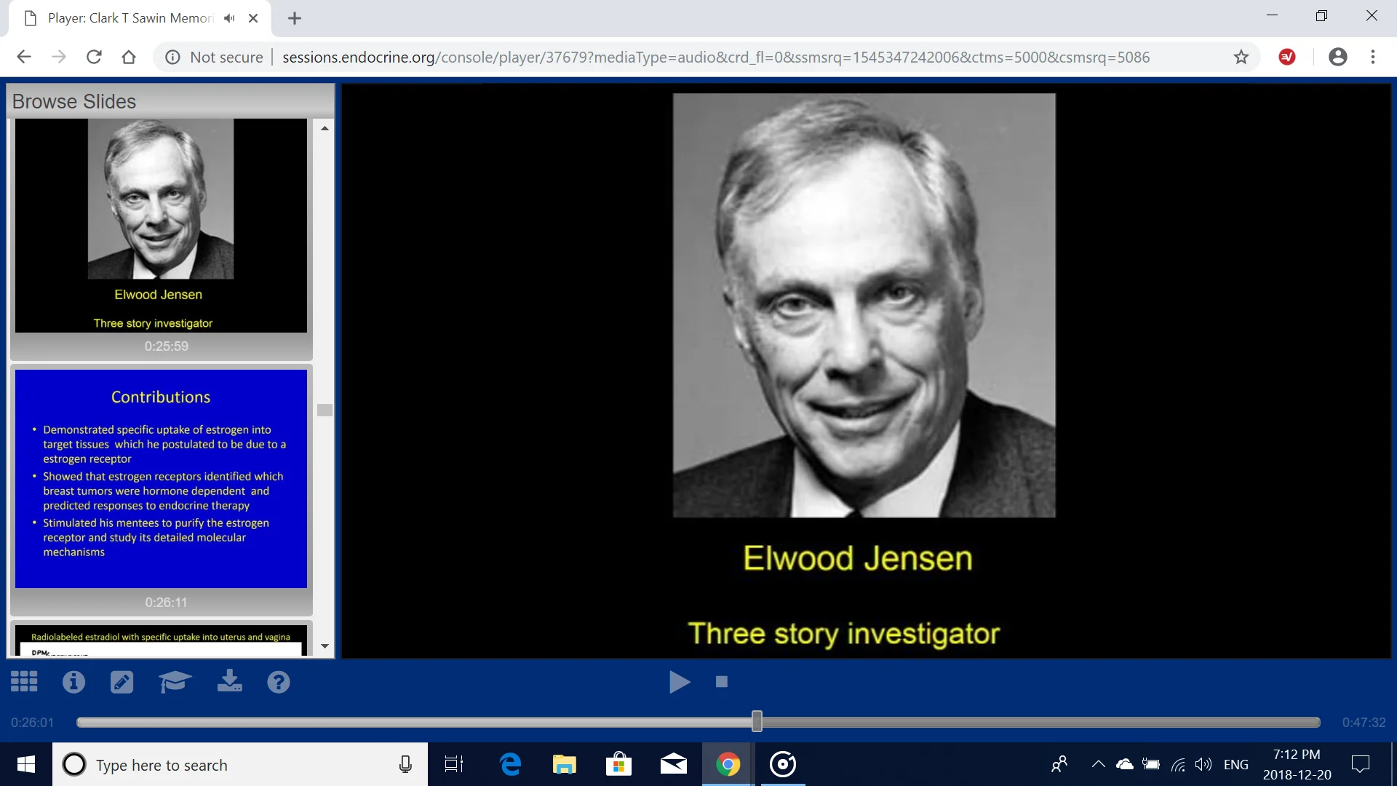
Task: Select the Radiolabeled estradiol slide thumbnail
Action: [x=161, y=640]
